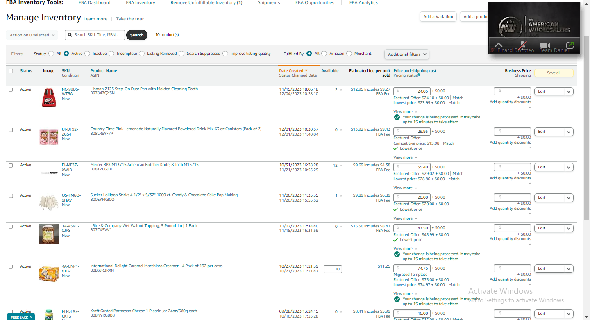Select the Inactive status filter
Screen dimensions: 590x320
(87, 54)
